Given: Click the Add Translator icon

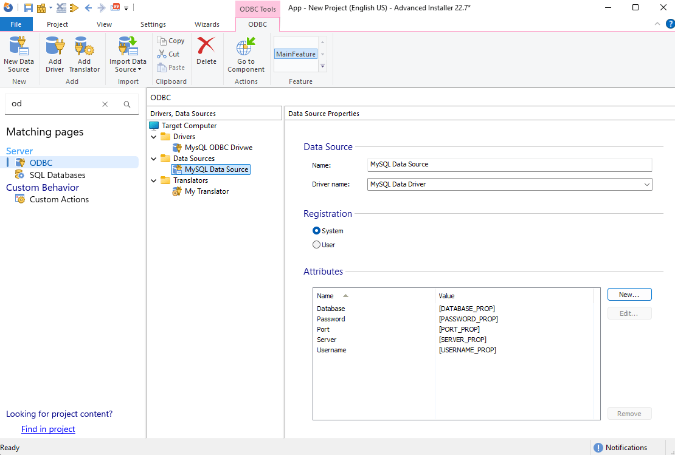Looking at the screenshot, I should 84,47.
